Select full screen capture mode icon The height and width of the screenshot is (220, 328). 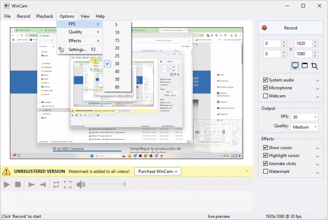295,65
